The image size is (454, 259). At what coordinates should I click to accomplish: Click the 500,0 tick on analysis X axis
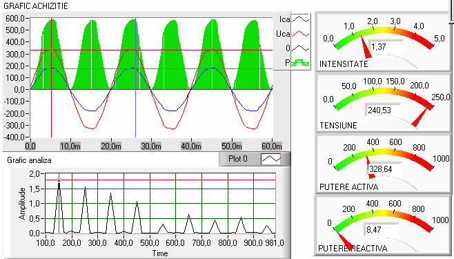pos(150,243)
